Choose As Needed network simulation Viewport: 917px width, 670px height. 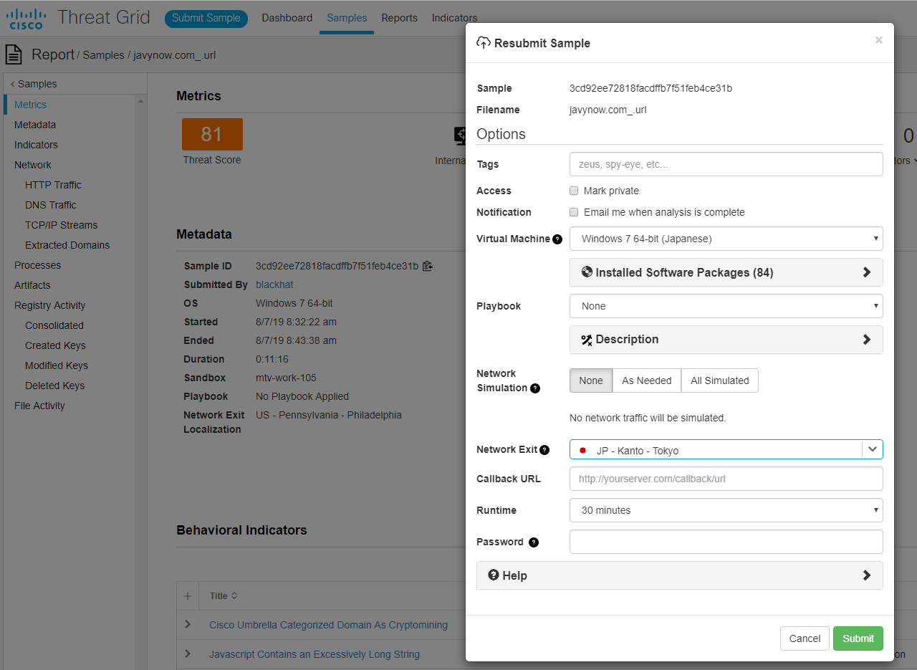(x=646, y=381)
